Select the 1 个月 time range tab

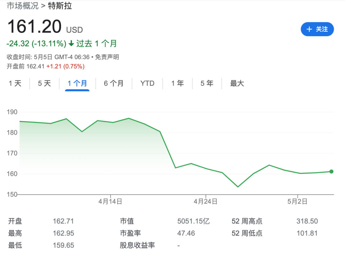pyautogui.click(x=77, y=83)
